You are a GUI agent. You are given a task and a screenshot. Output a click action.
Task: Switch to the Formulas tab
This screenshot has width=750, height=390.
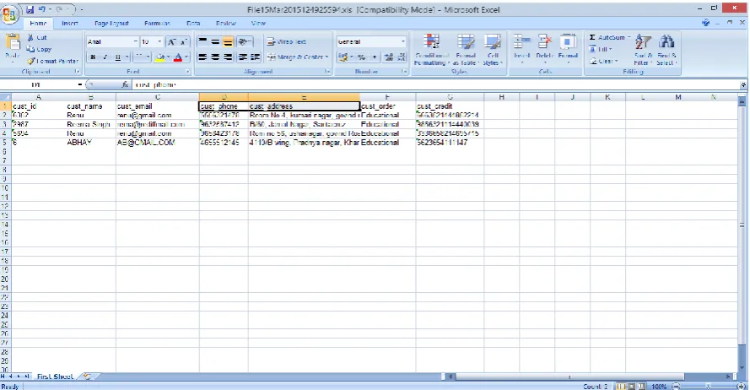pos(157,23)
